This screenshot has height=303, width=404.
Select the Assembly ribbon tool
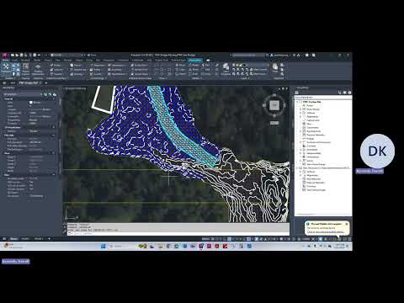click(x=115, y=70)
